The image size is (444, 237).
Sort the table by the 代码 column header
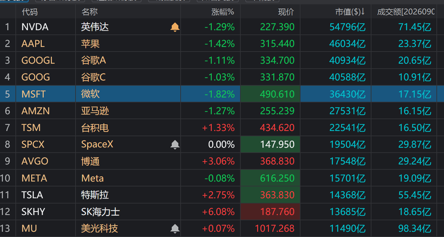pos(30,12)
